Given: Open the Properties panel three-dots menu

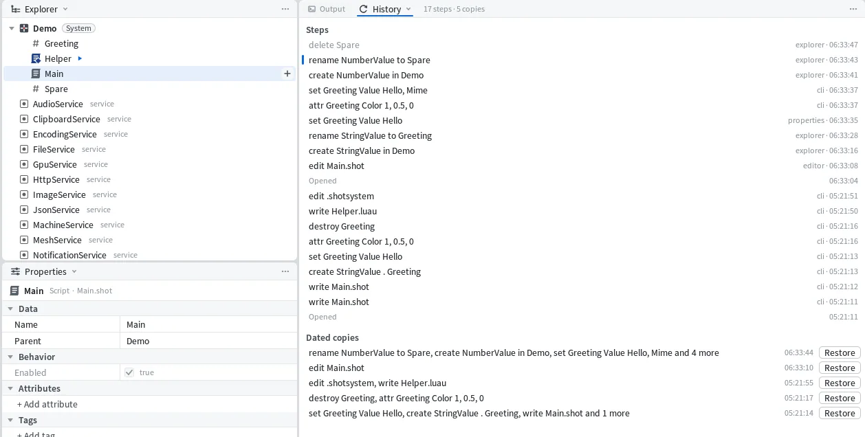Looking at the screenshot, I should (285, 271).
